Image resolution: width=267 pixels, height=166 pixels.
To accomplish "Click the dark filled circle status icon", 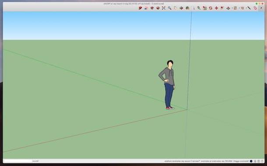I will point(251,161).
